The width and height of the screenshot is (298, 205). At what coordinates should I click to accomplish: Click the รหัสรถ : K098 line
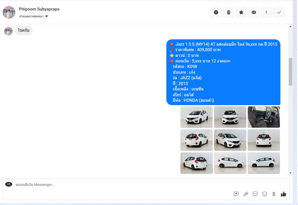[185, 67]
